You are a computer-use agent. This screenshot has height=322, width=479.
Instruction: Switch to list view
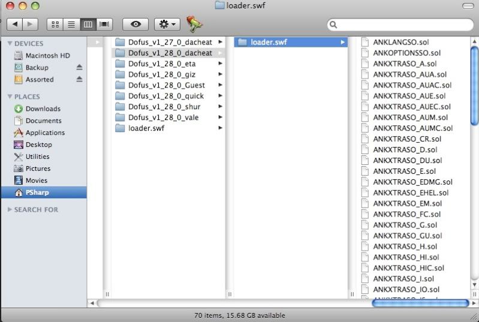tap(71, 25)
